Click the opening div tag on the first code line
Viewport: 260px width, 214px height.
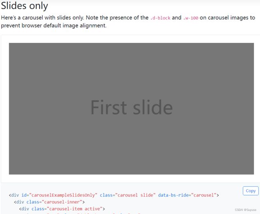click(14, 195)
